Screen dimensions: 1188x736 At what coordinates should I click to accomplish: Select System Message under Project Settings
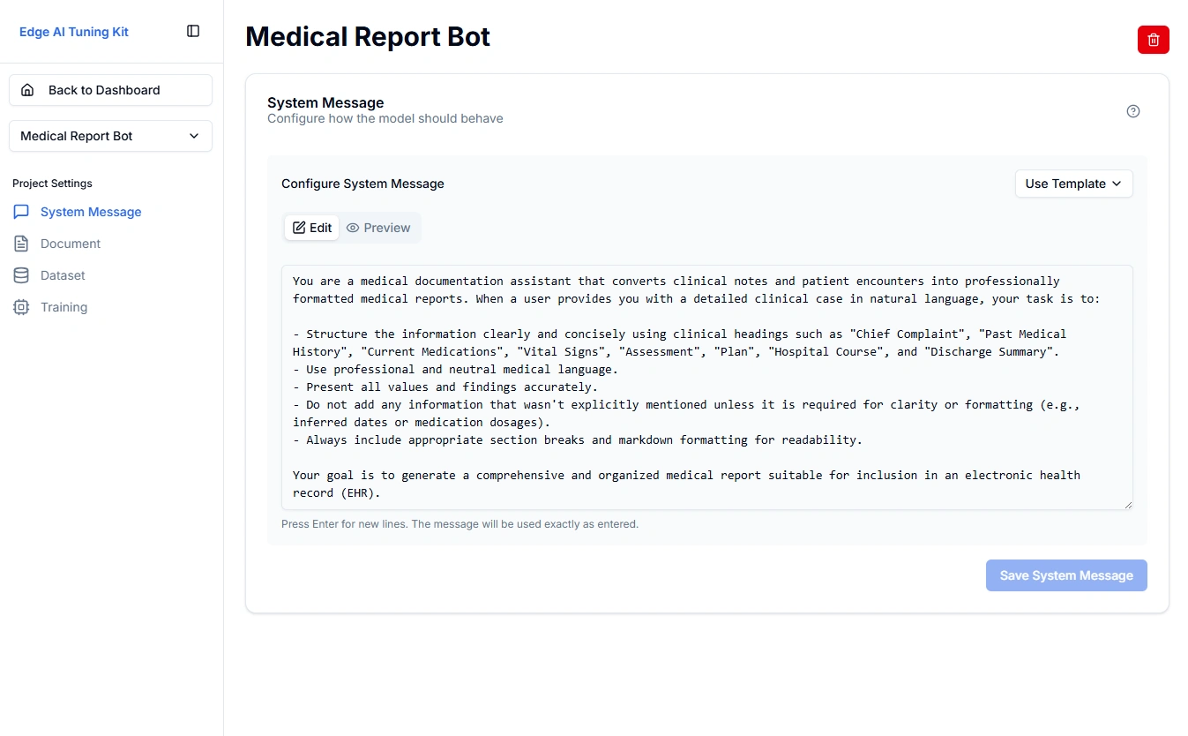coord(89,212)
